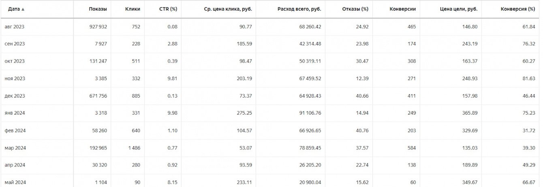The image size is (543, 187).
Task: Click the дек 2023 date cell
Action: pyautogui.click(x=15, y=96)
